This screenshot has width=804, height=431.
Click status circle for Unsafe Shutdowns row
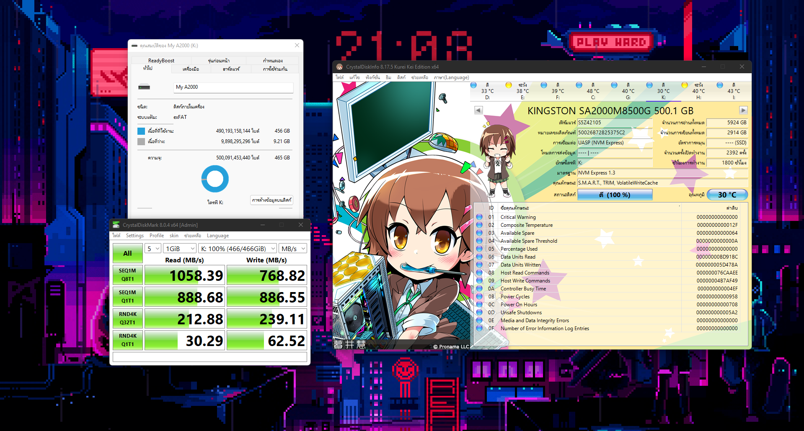pyautogui.click(x=479, y=313)
